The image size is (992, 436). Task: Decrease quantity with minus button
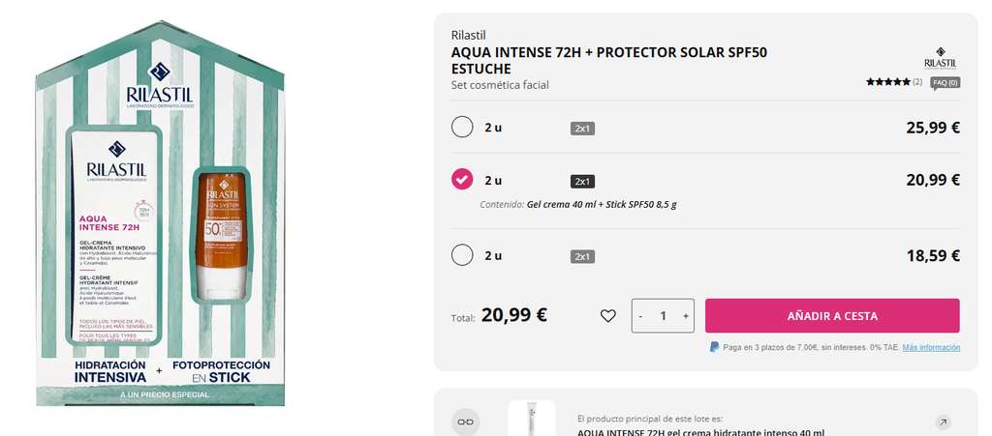641,316
